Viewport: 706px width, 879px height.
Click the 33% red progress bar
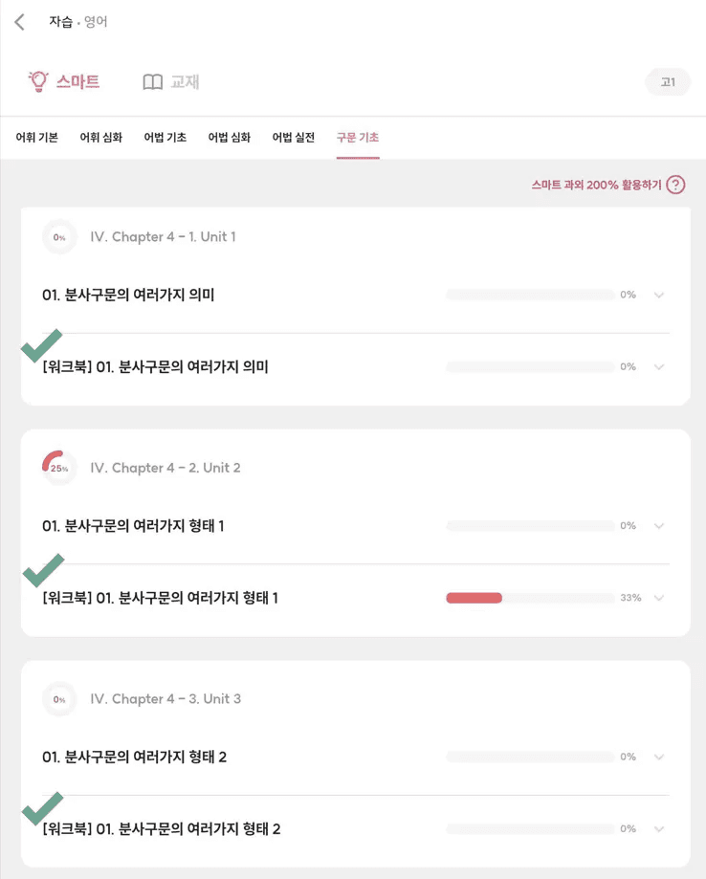[x=474, y=598]
